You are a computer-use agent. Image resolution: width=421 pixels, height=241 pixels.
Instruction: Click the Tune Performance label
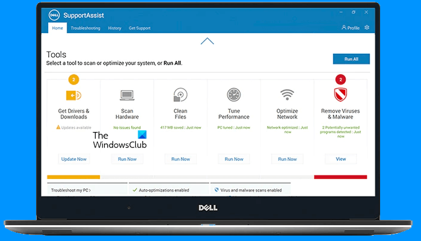(x=234, y=114)
